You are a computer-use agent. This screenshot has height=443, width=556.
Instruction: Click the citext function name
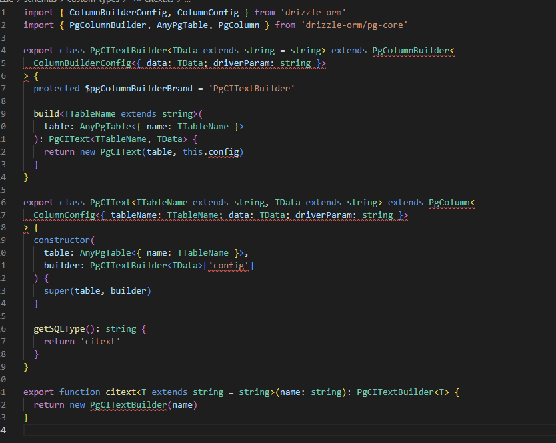pos(121,392)
